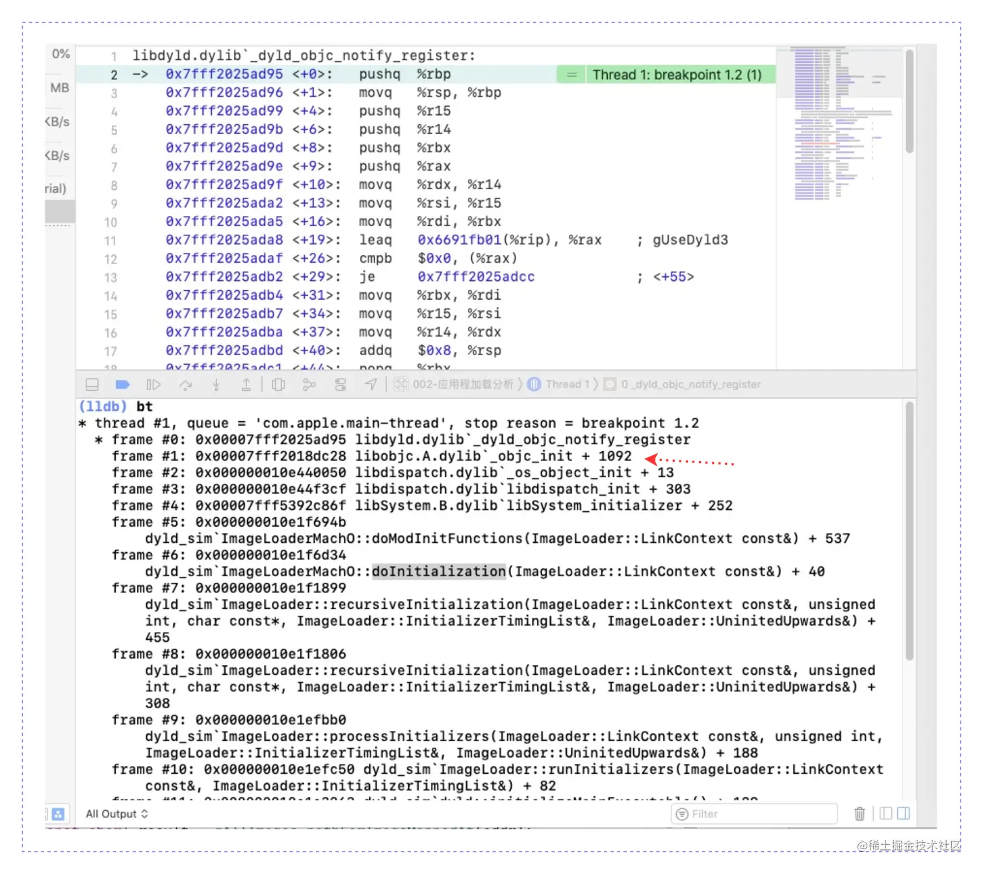Open the All Output selector
The height and width of the screenshot is (874, 983).
[117, 814]
